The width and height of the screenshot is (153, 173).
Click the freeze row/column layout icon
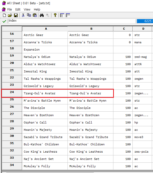click(x=62, y=15)
